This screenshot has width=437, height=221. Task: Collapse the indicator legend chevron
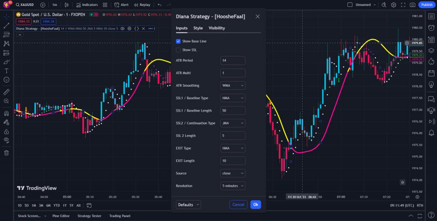(x=20, y=35)
